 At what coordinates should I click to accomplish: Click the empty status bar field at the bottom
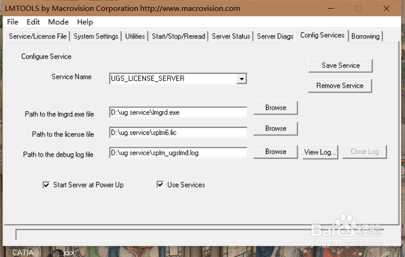[x=200, y=235]
